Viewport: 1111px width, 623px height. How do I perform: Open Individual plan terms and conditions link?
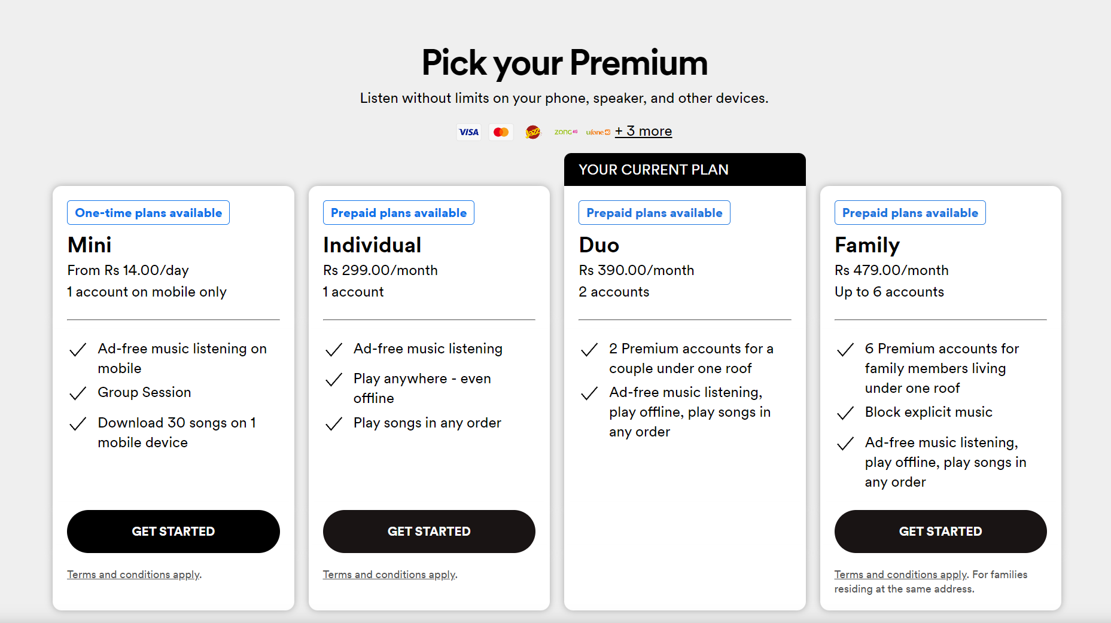pos(389,575)
